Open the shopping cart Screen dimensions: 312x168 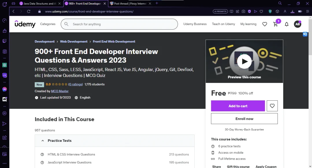point(276,24)
